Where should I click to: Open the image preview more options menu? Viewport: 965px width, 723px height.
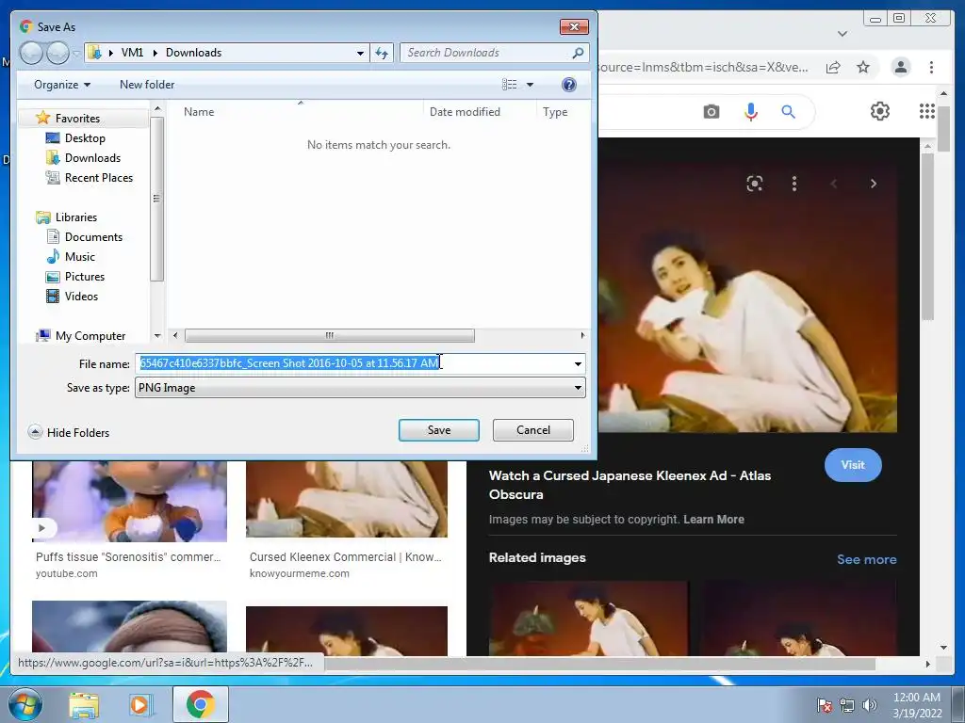(x=793, y=184)
